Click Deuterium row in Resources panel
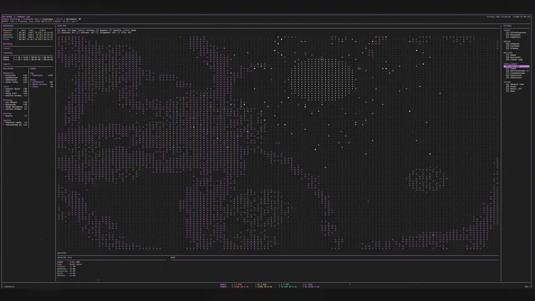Viewport: 535px width, 301px height. click(x=28, y=37)
